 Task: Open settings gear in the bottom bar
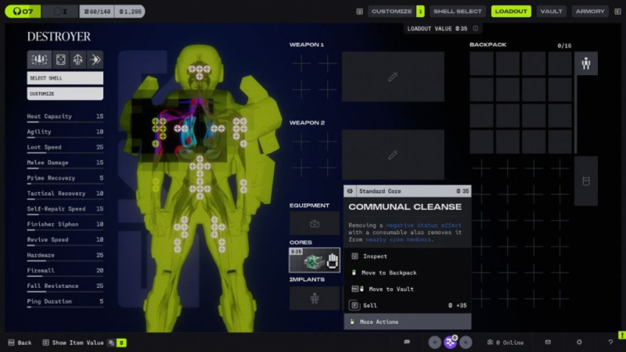[579, 342]
